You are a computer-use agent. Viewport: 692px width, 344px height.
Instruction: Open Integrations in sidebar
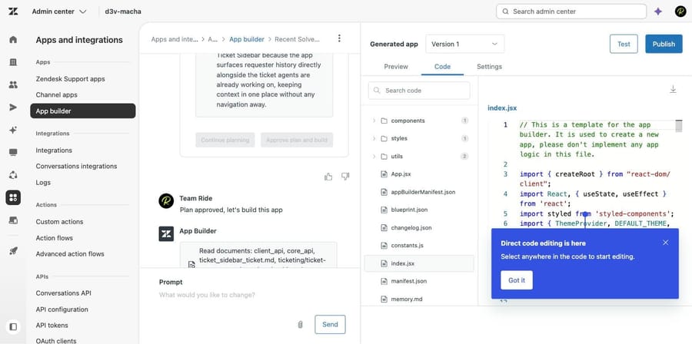(54, 150)
